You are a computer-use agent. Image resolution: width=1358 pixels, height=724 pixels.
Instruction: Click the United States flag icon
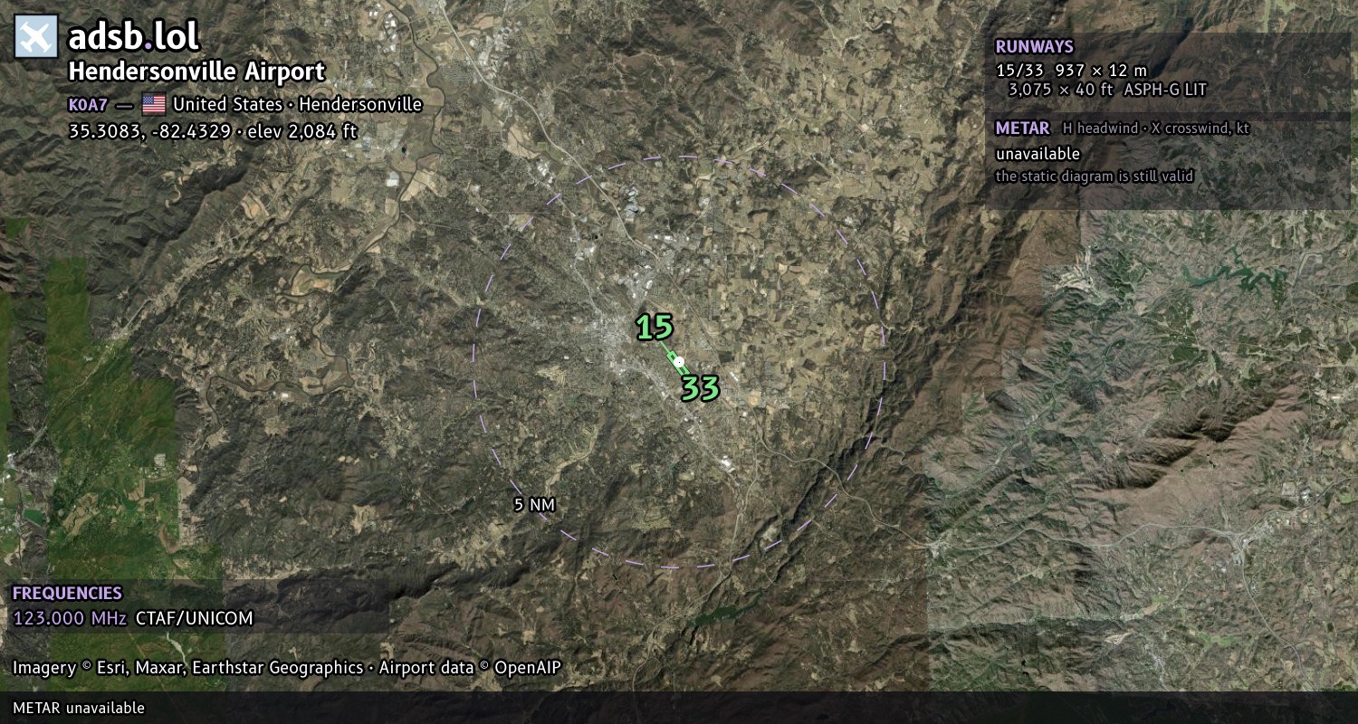pyautogui.click(x=154, y=104)
